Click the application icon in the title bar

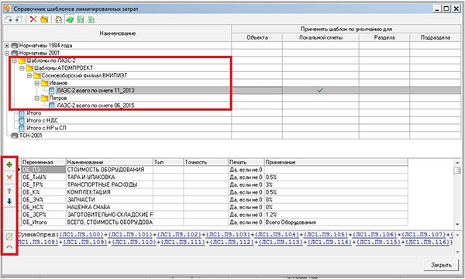(8, 9)
